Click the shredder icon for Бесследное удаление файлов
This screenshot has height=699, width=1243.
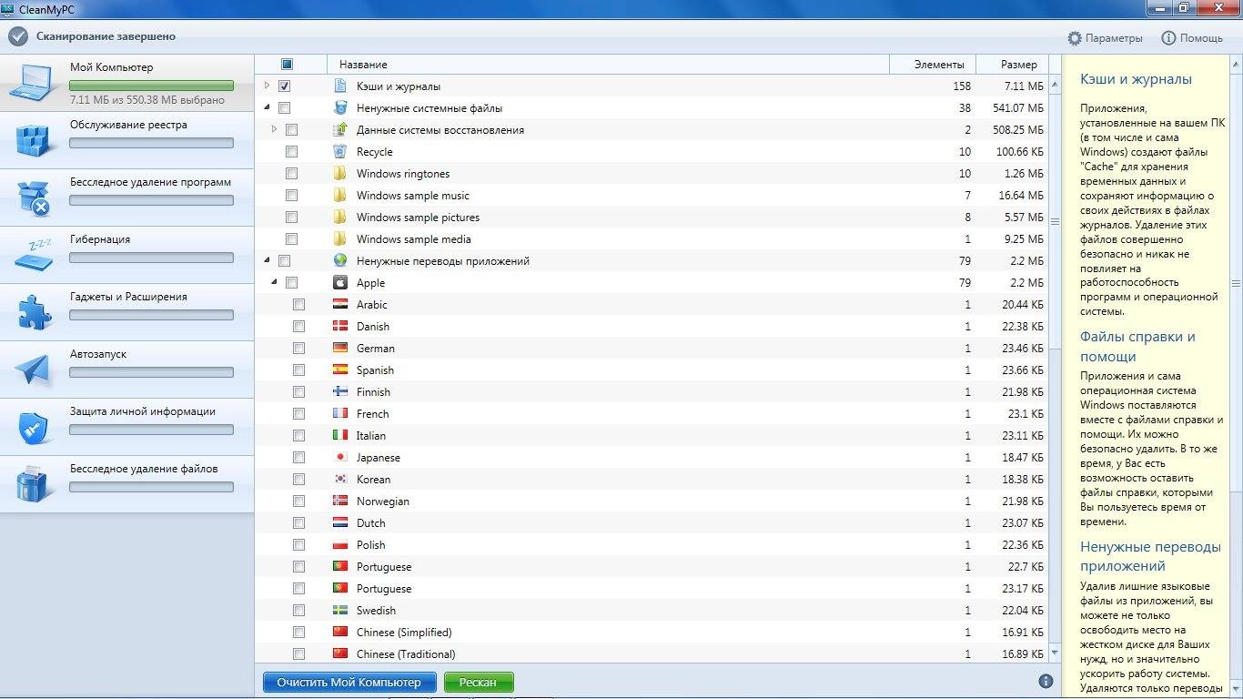click(34, 484)
